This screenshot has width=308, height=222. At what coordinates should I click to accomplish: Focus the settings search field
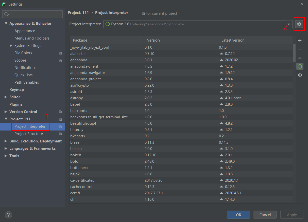(x=32, y=14)
